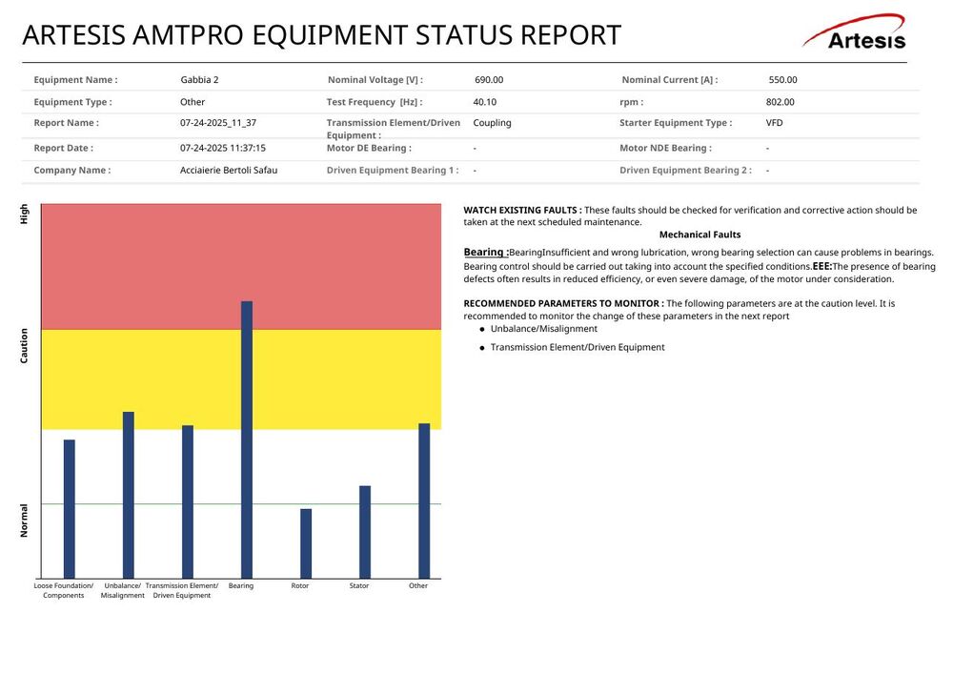Select equipment name value 'Gabbia 2'
This screenshot has width=953, height=674.
[199, 80]
